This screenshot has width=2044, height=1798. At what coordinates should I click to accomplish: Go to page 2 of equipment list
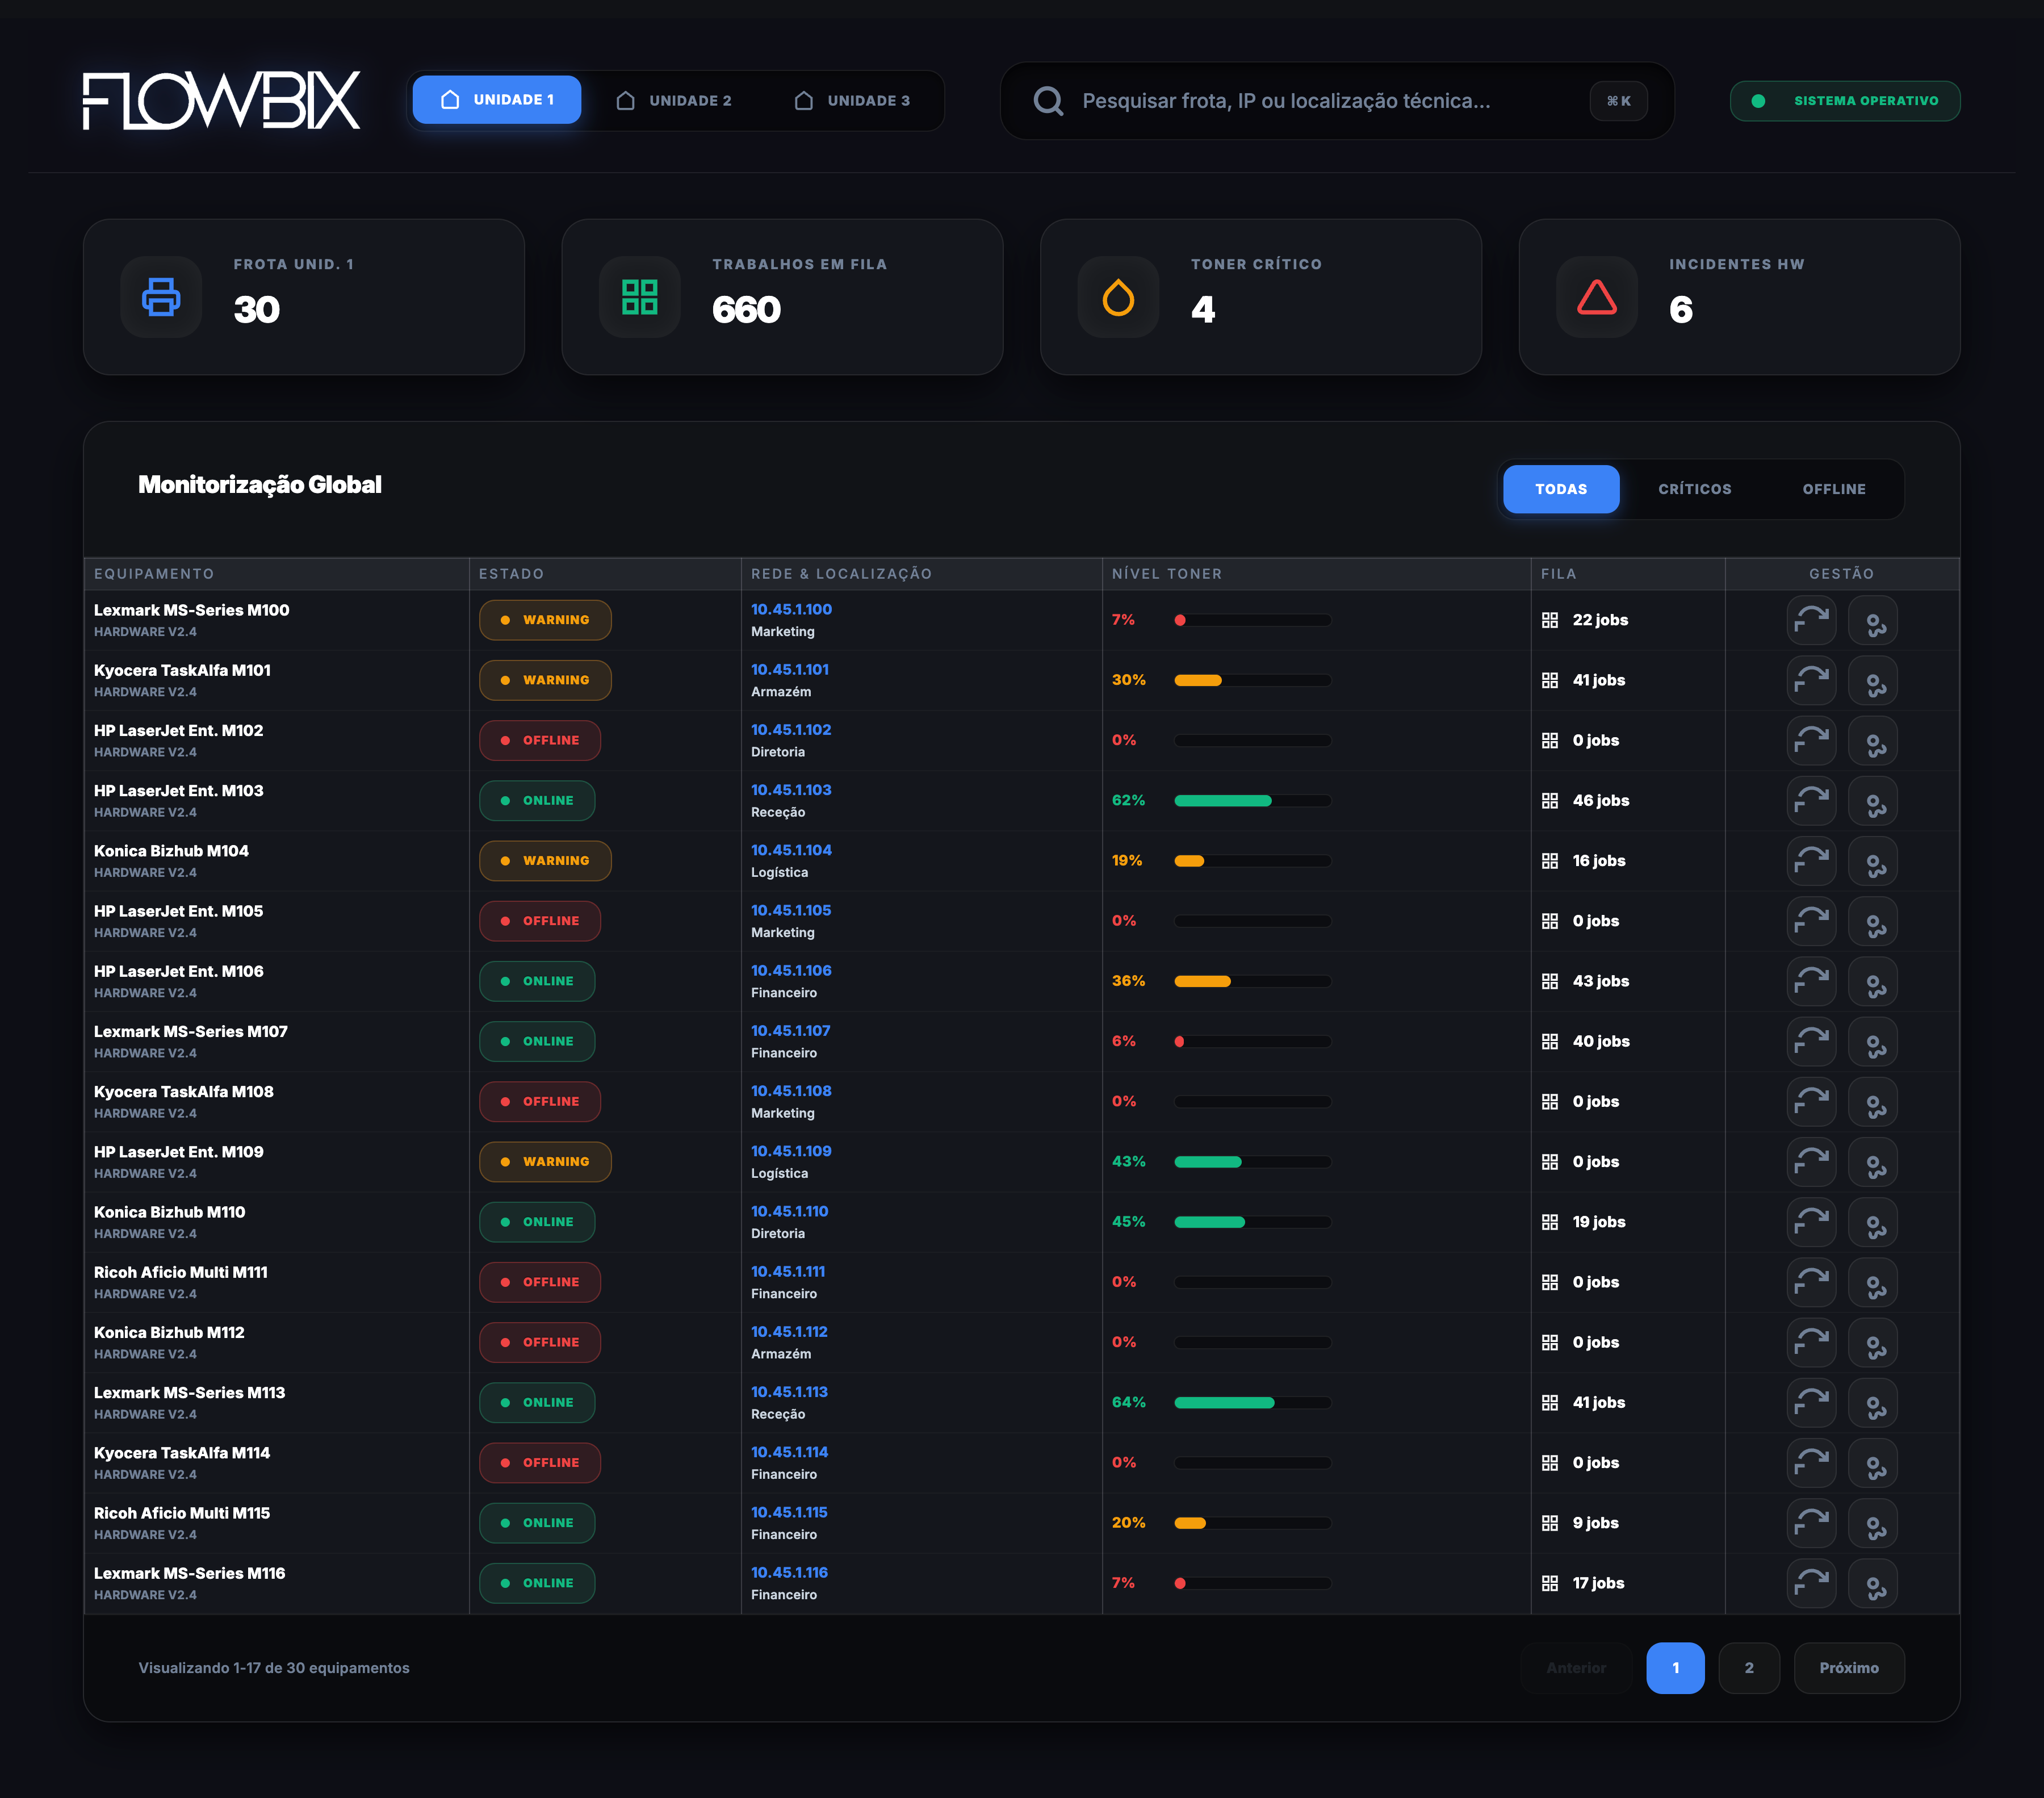[x=1749, y=1668]
